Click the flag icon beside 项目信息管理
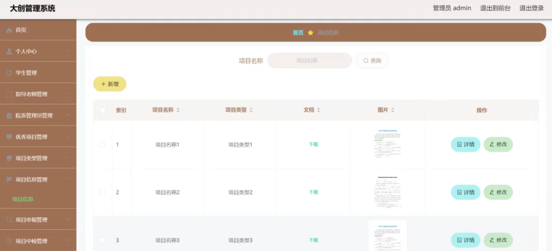 10,179
